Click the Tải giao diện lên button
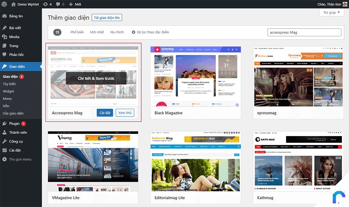 (107, 17)
